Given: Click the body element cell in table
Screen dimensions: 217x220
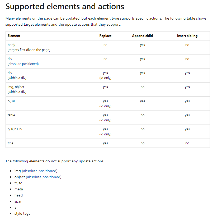Looking at the screenshot, I should click(x=11, y=45).
